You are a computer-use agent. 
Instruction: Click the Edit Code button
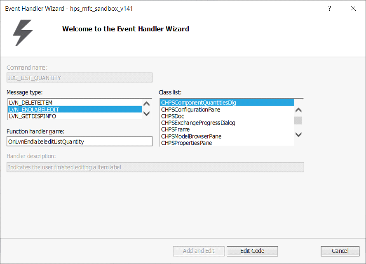tap(252, 251)
